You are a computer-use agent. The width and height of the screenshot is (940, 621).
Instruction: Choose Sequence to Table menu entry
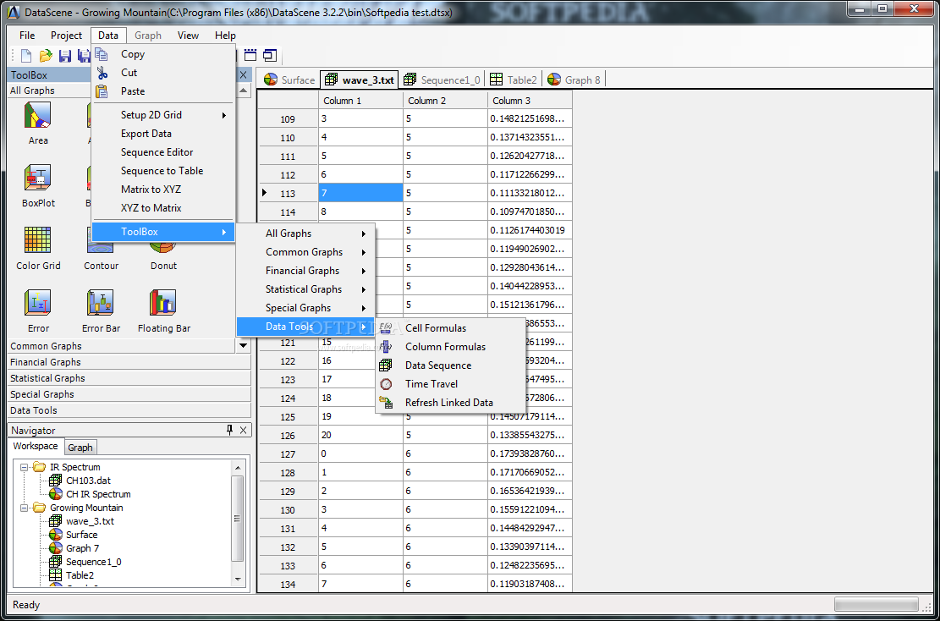[163, 171]
